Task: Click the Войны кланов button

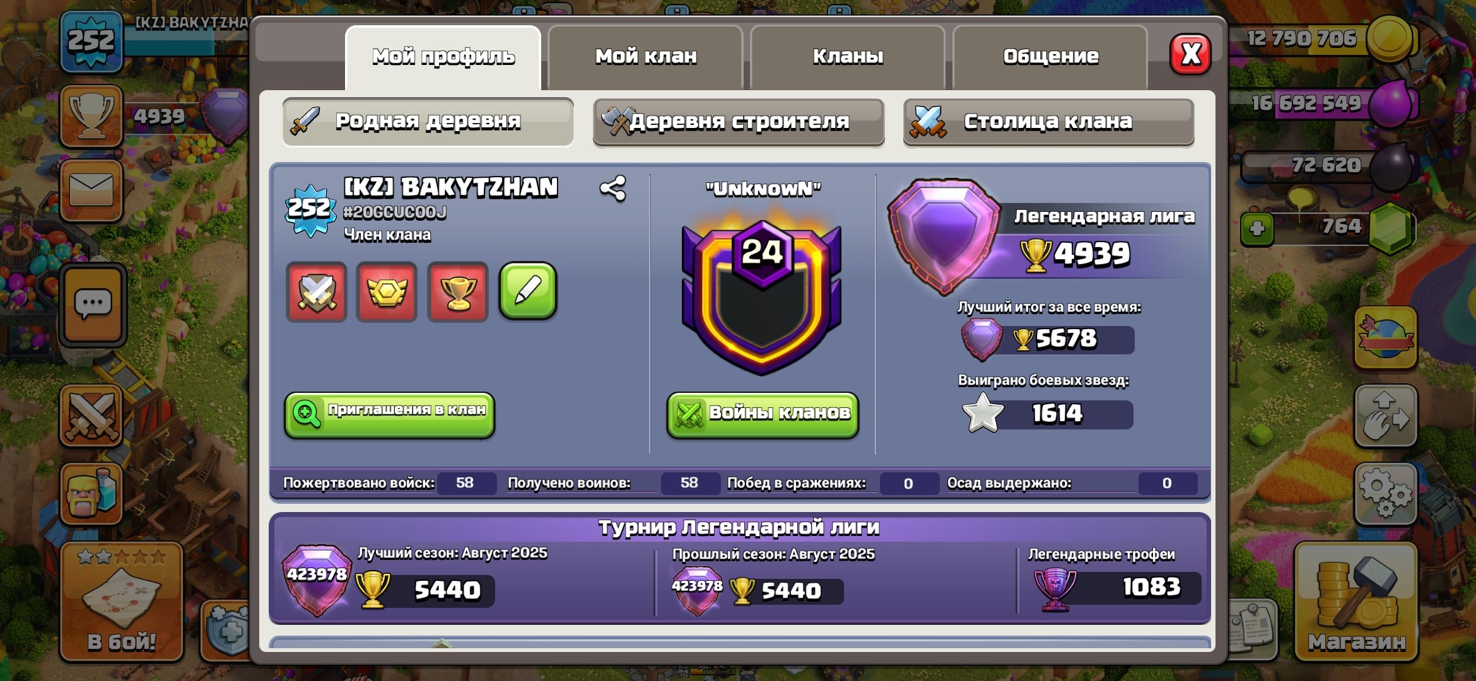Action: coord(763,414)
